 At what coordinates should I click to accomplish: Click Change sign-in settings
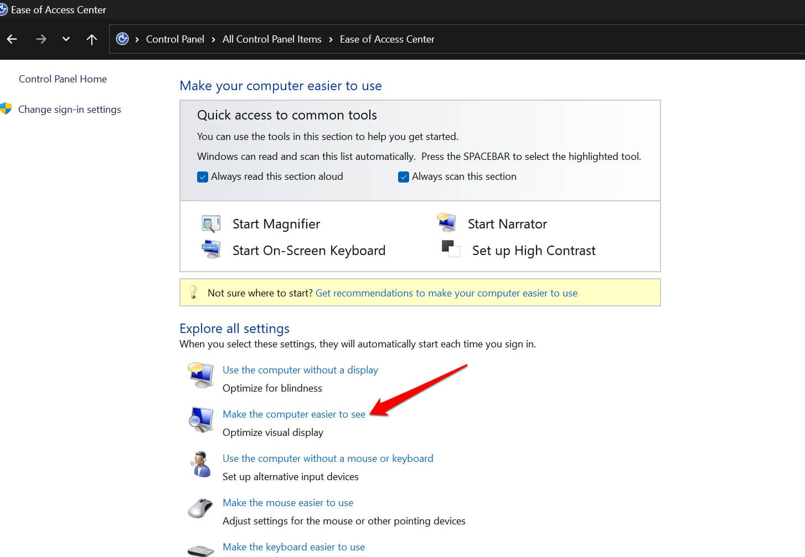pyautogui.click(x=69, y=110)
